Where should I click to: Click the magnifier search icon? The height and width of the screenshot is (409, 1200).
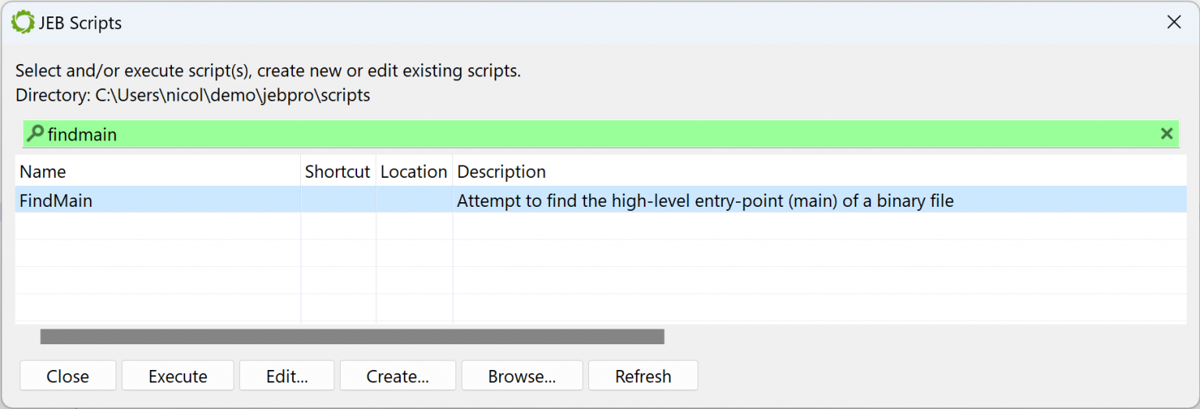pos(34,134)
